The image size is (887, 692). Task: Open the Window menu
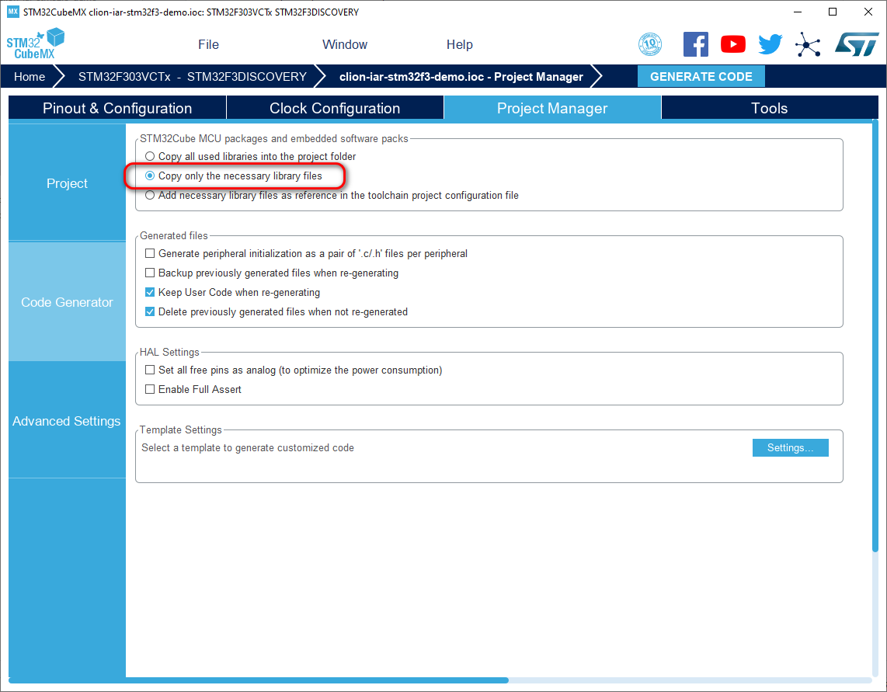pos(345,45)
